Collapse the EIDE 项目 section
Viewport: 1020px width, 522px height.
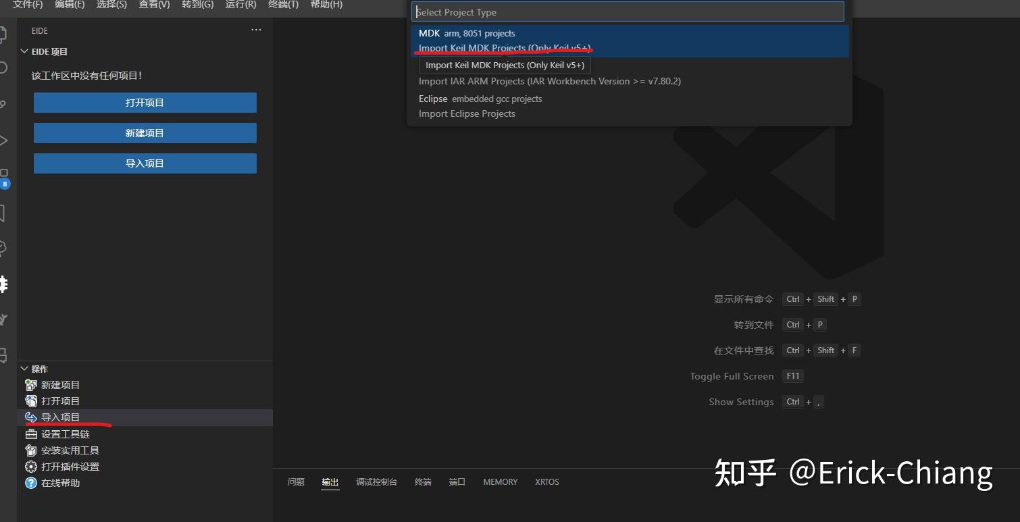tap(24, 51)
